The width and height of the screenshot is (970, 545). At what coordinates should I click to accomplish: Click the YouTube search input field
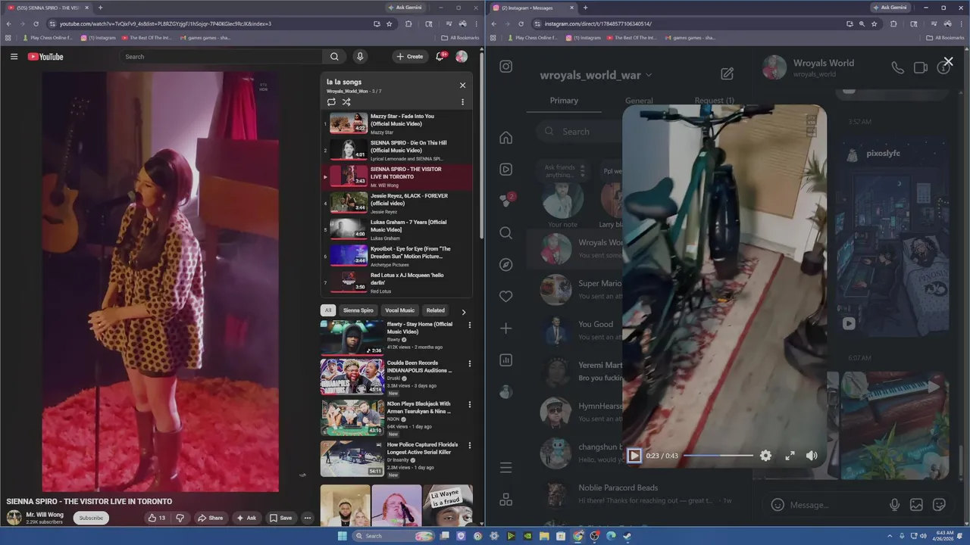pyautogui.click(x=221, y=57)
